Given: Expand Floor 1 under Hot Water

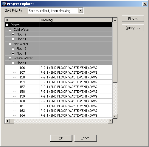Looking at the screenshot, I should click(13, 53).
